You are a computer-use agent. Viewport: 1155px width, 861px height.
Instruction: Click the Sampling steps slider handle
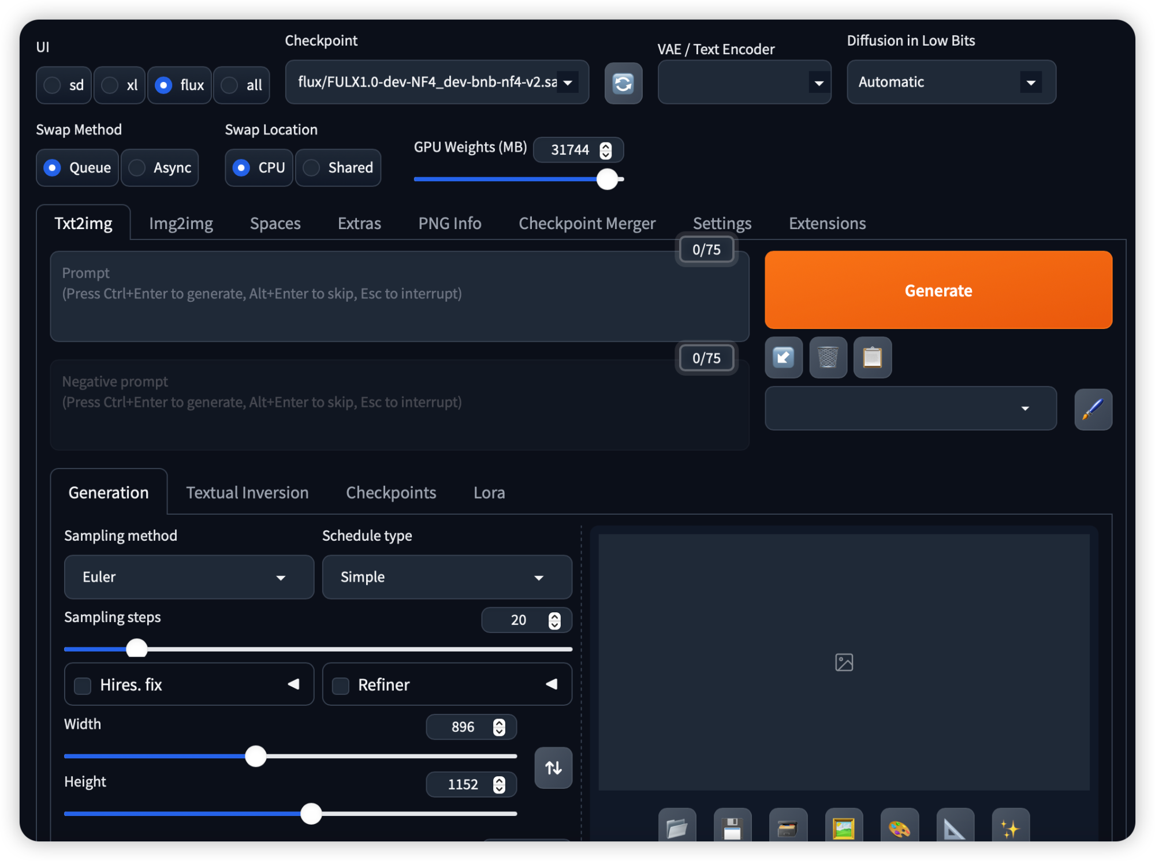137,649
